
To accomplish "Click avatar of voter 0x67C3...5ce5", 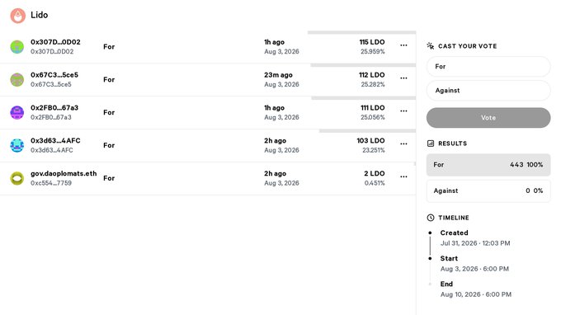I will pyautogui.click(x=16, y=80).
